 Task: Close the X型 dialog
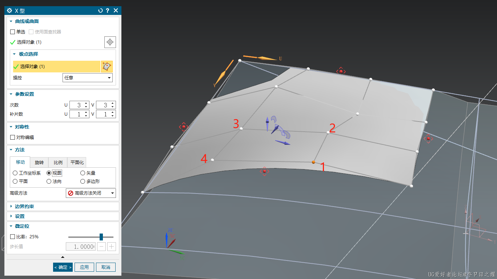116,11
